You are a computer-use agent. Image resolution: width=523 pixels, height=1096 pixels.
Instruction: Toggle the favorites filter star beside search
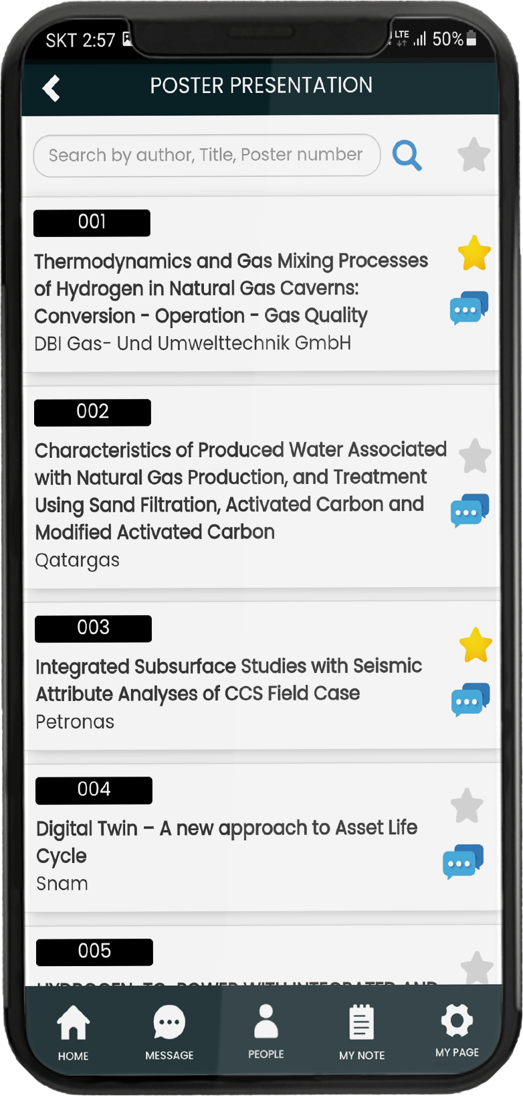474,155
